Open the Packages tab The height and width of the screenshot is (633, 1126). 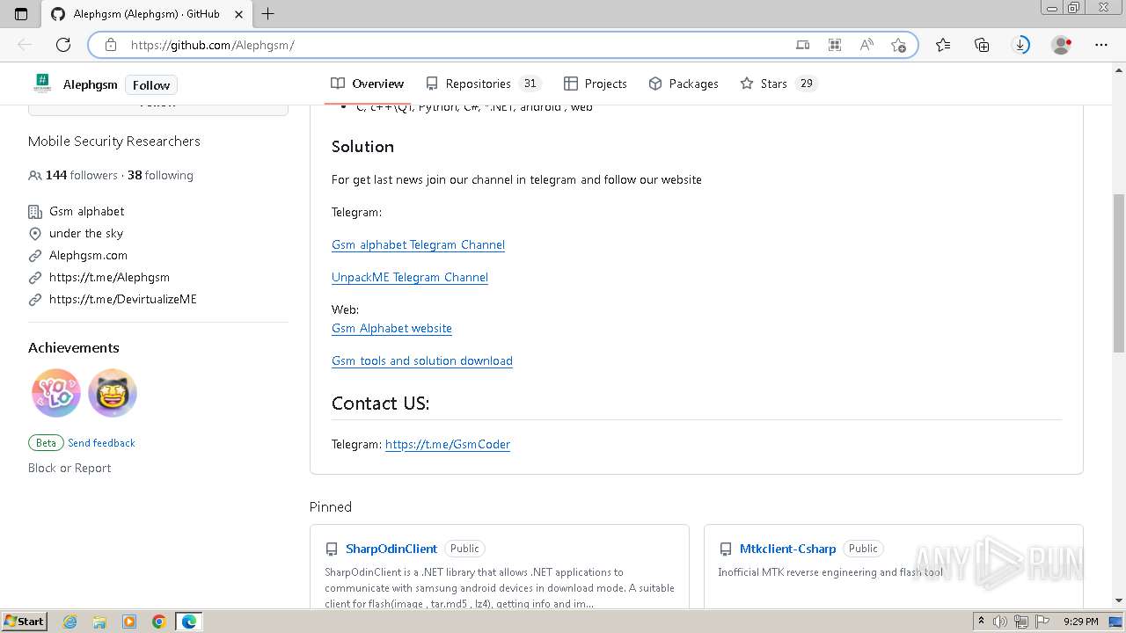(684, 84)
